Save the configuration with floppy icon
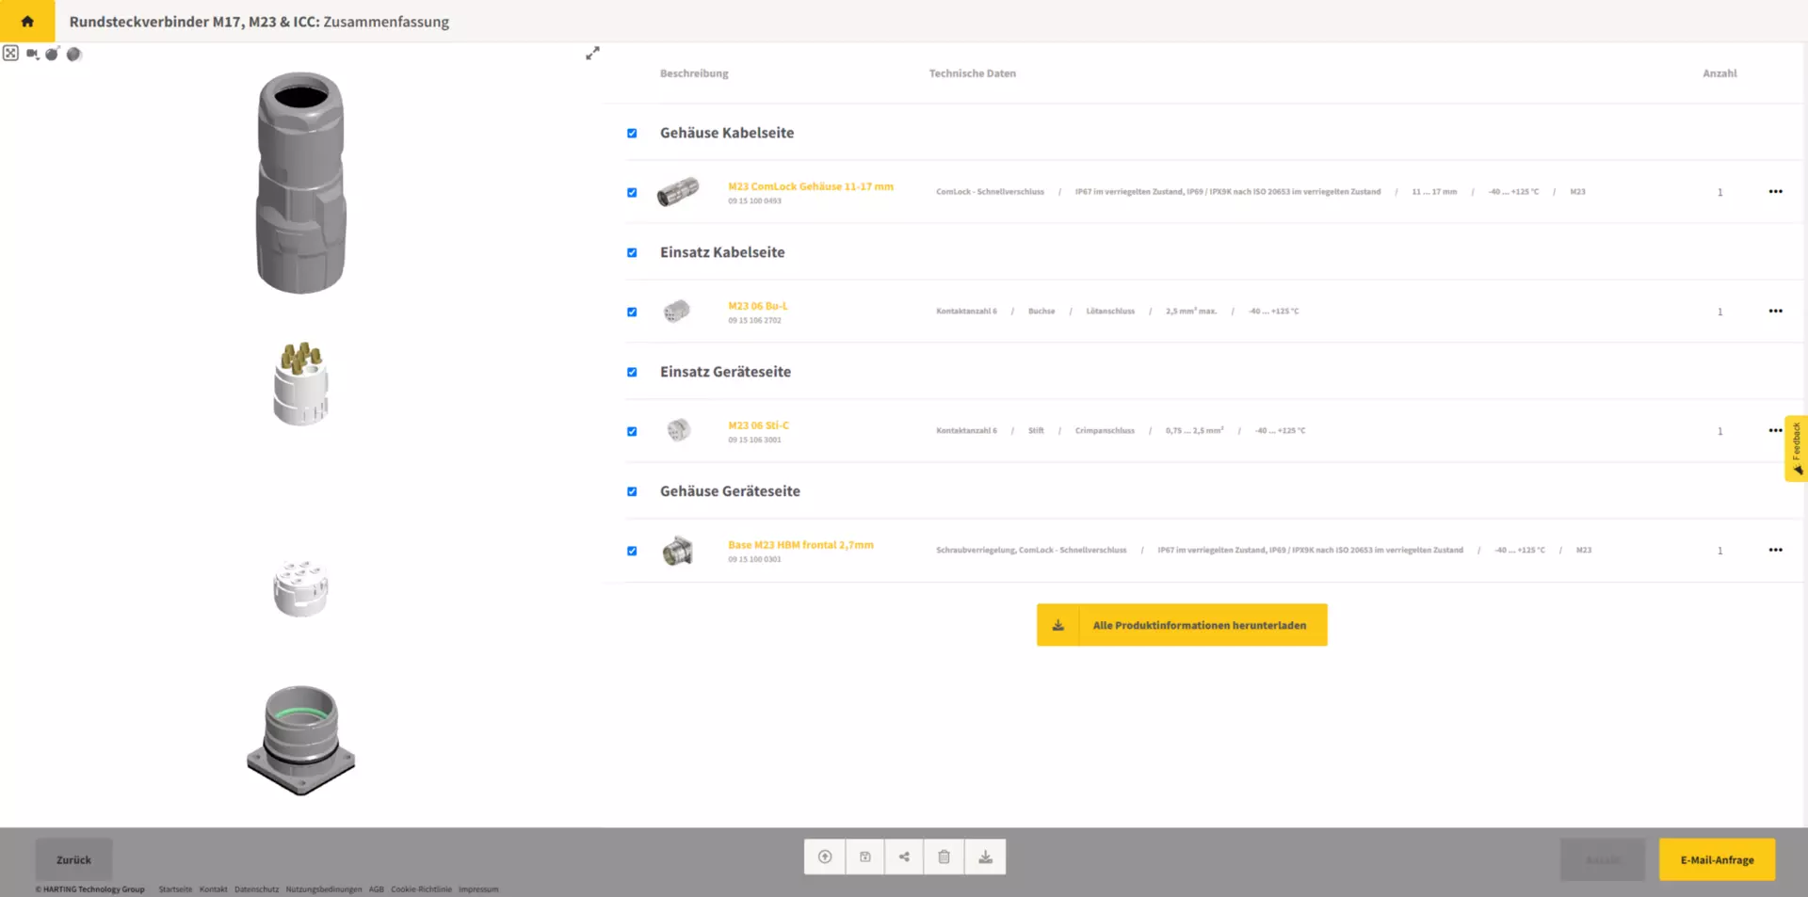This screenshot has height=897, width=1808. pos(864,857)
